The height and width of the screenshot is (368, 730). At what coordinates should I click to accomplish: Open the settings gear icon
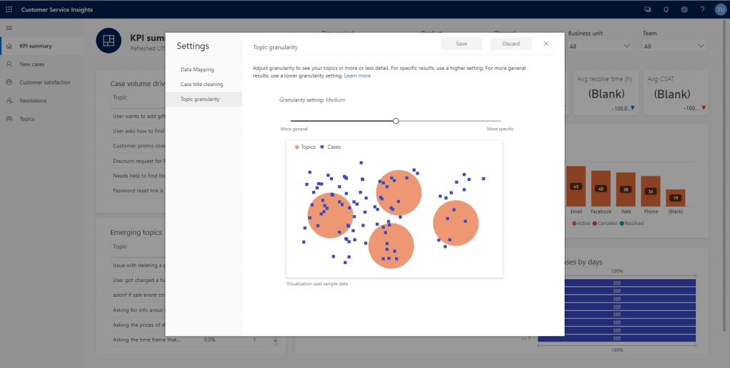pos(684,10)
